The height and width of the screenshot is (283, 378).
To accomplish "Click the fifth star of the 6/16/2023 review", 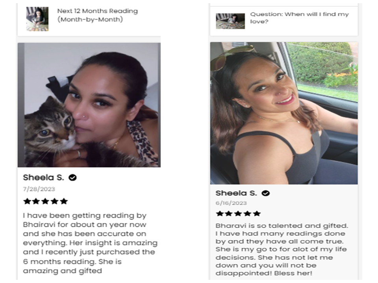I will pos(257,213).
